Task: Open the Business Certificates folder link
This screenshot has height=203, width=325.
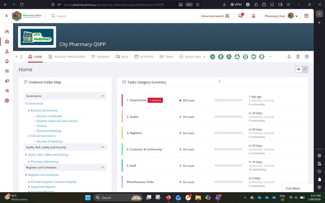Action: tap(49, 116)
